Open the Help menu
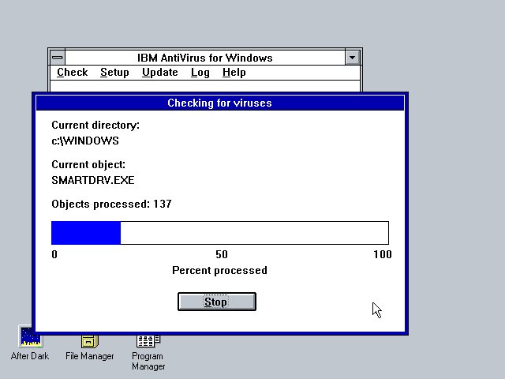Viewport: 505px width, 379px height. click(234, 73)
